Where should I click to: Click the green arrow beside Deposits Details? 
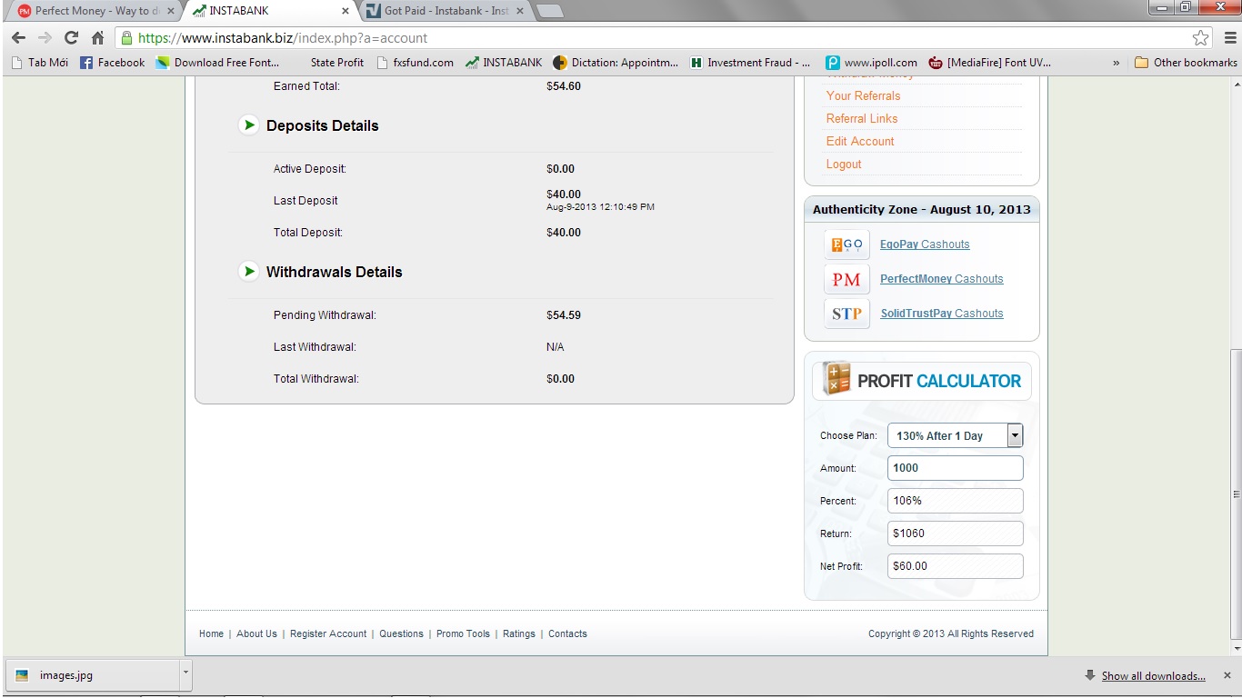coord(248,125)
